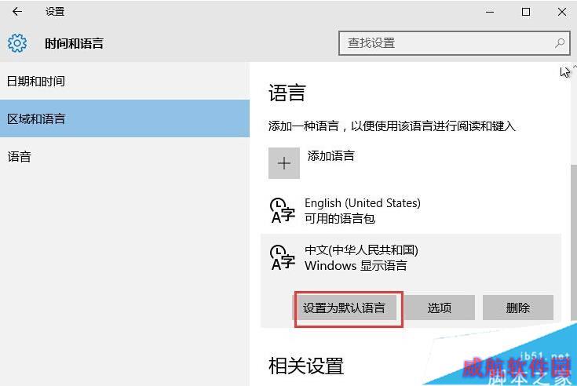Click the 语言 heading
The image size is (577, 386).
click(287, 93)
